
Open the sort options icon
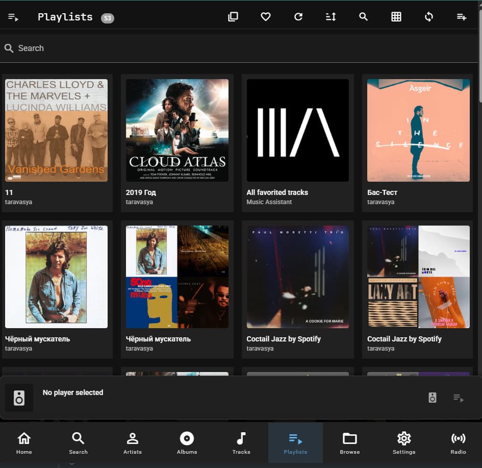click(331, 17)
